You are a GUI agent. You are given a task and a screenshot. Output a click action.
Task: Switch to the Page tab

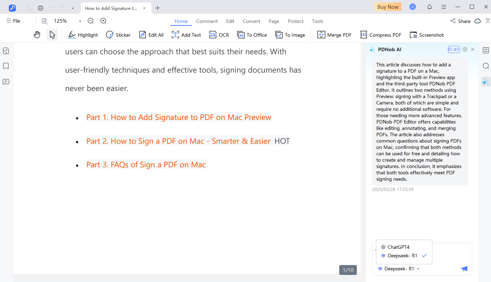pos(274,21)
